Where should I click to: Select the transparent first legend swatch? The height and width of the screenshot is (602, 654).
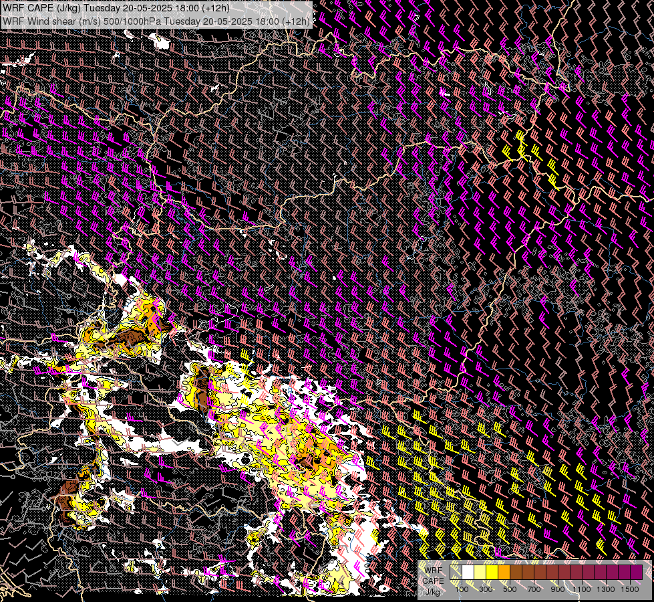click(456, 572)
